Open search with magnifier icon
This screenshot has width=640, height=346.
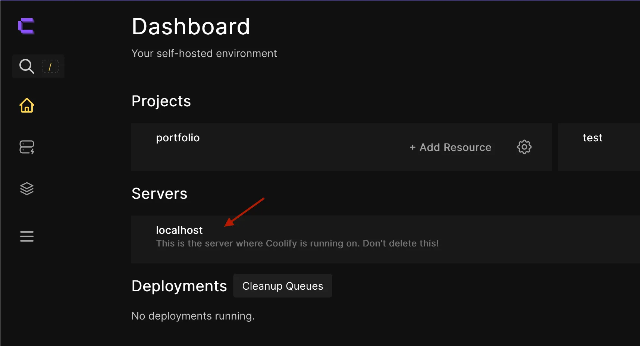(27, 66)
